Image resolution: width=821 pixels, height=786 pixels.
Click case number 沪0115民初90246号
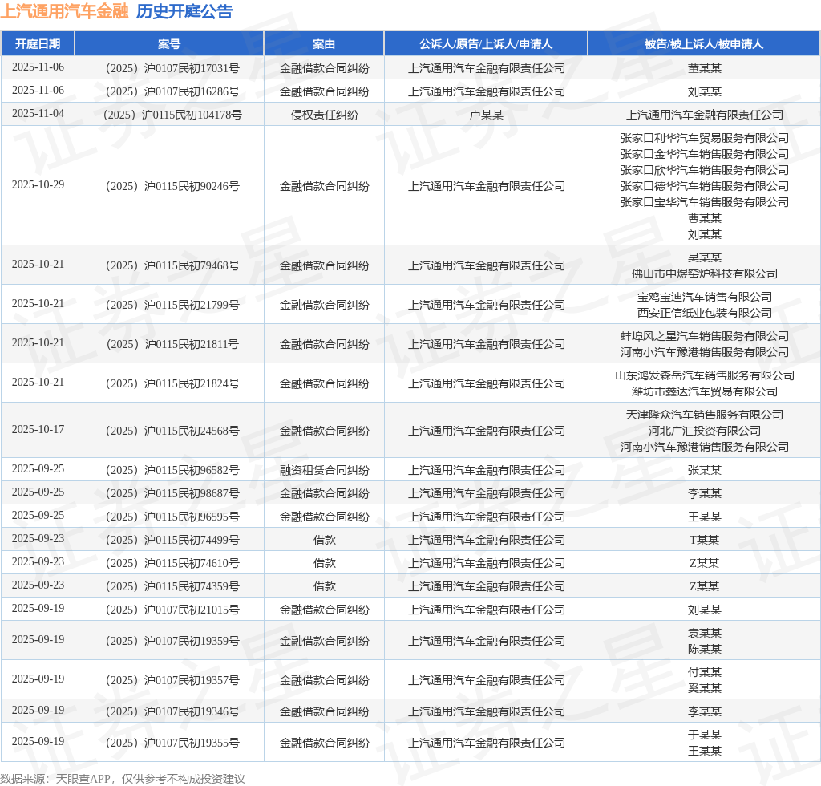(x=172, y=186)
